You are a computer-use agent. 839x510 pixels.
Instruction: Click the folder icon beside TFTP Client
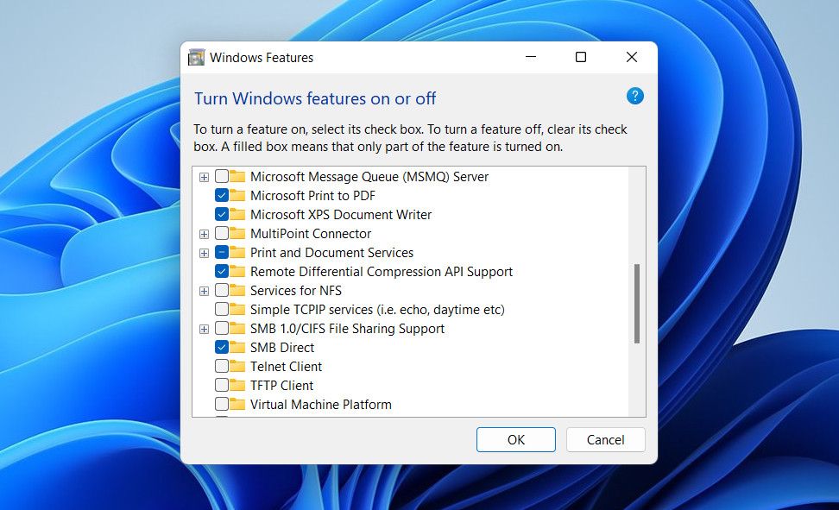coord(237,385)
